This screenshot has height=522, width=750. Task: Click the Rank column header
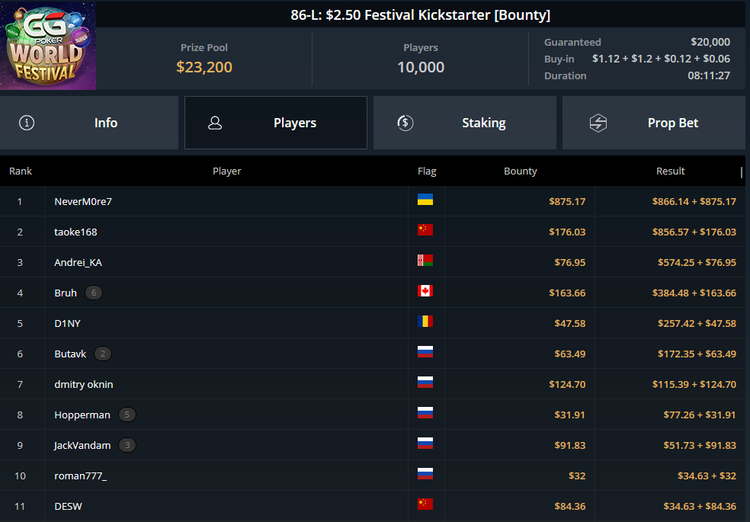pos(21,171)
